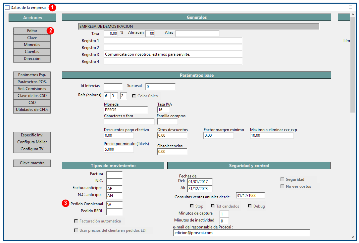Click the Fechas Al date field

[200, 189]
